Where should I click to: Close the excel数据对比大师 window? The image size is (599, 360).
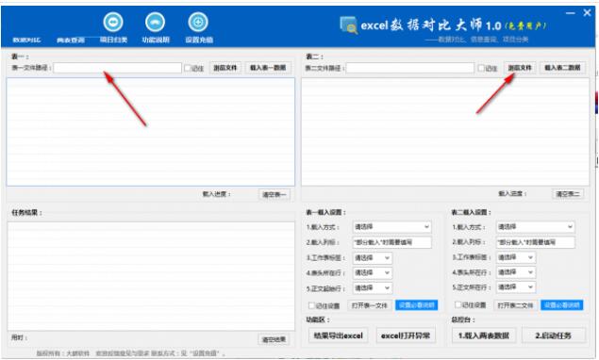[587, 13]
